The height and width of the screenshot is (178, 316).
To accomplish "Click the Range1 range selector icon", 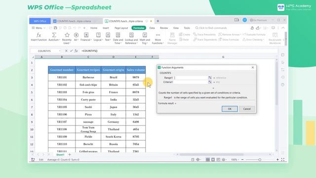I will (x=210, y=78).
